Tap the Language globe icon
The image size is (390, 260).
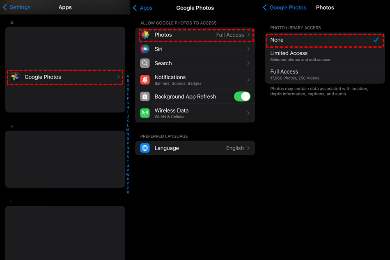145,148
